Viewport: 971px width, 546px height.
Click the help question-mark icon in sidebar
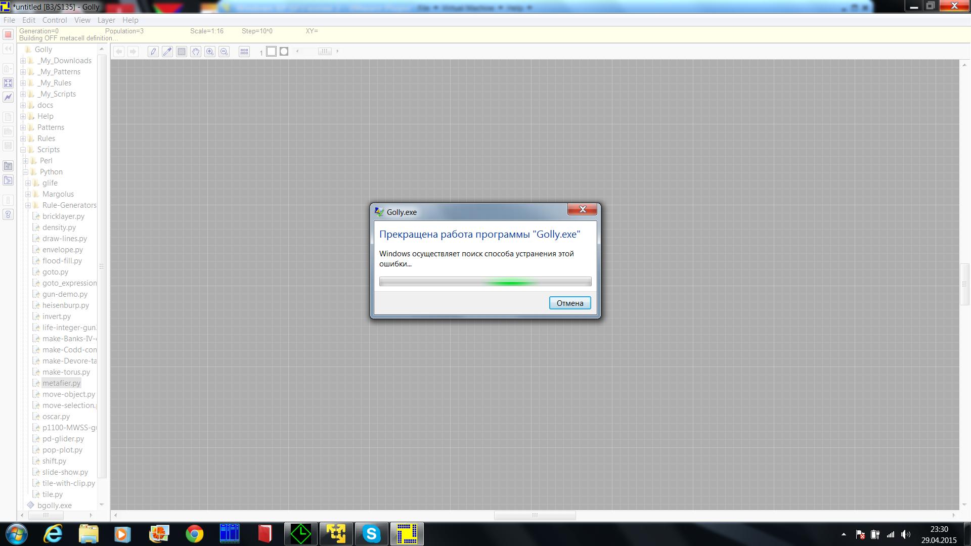pyautogui.click(x=8, y=214)
